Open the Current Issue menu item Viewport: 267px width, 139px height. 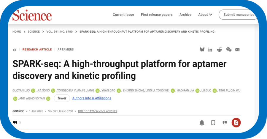pyautogui.click(x=123, y=15)
